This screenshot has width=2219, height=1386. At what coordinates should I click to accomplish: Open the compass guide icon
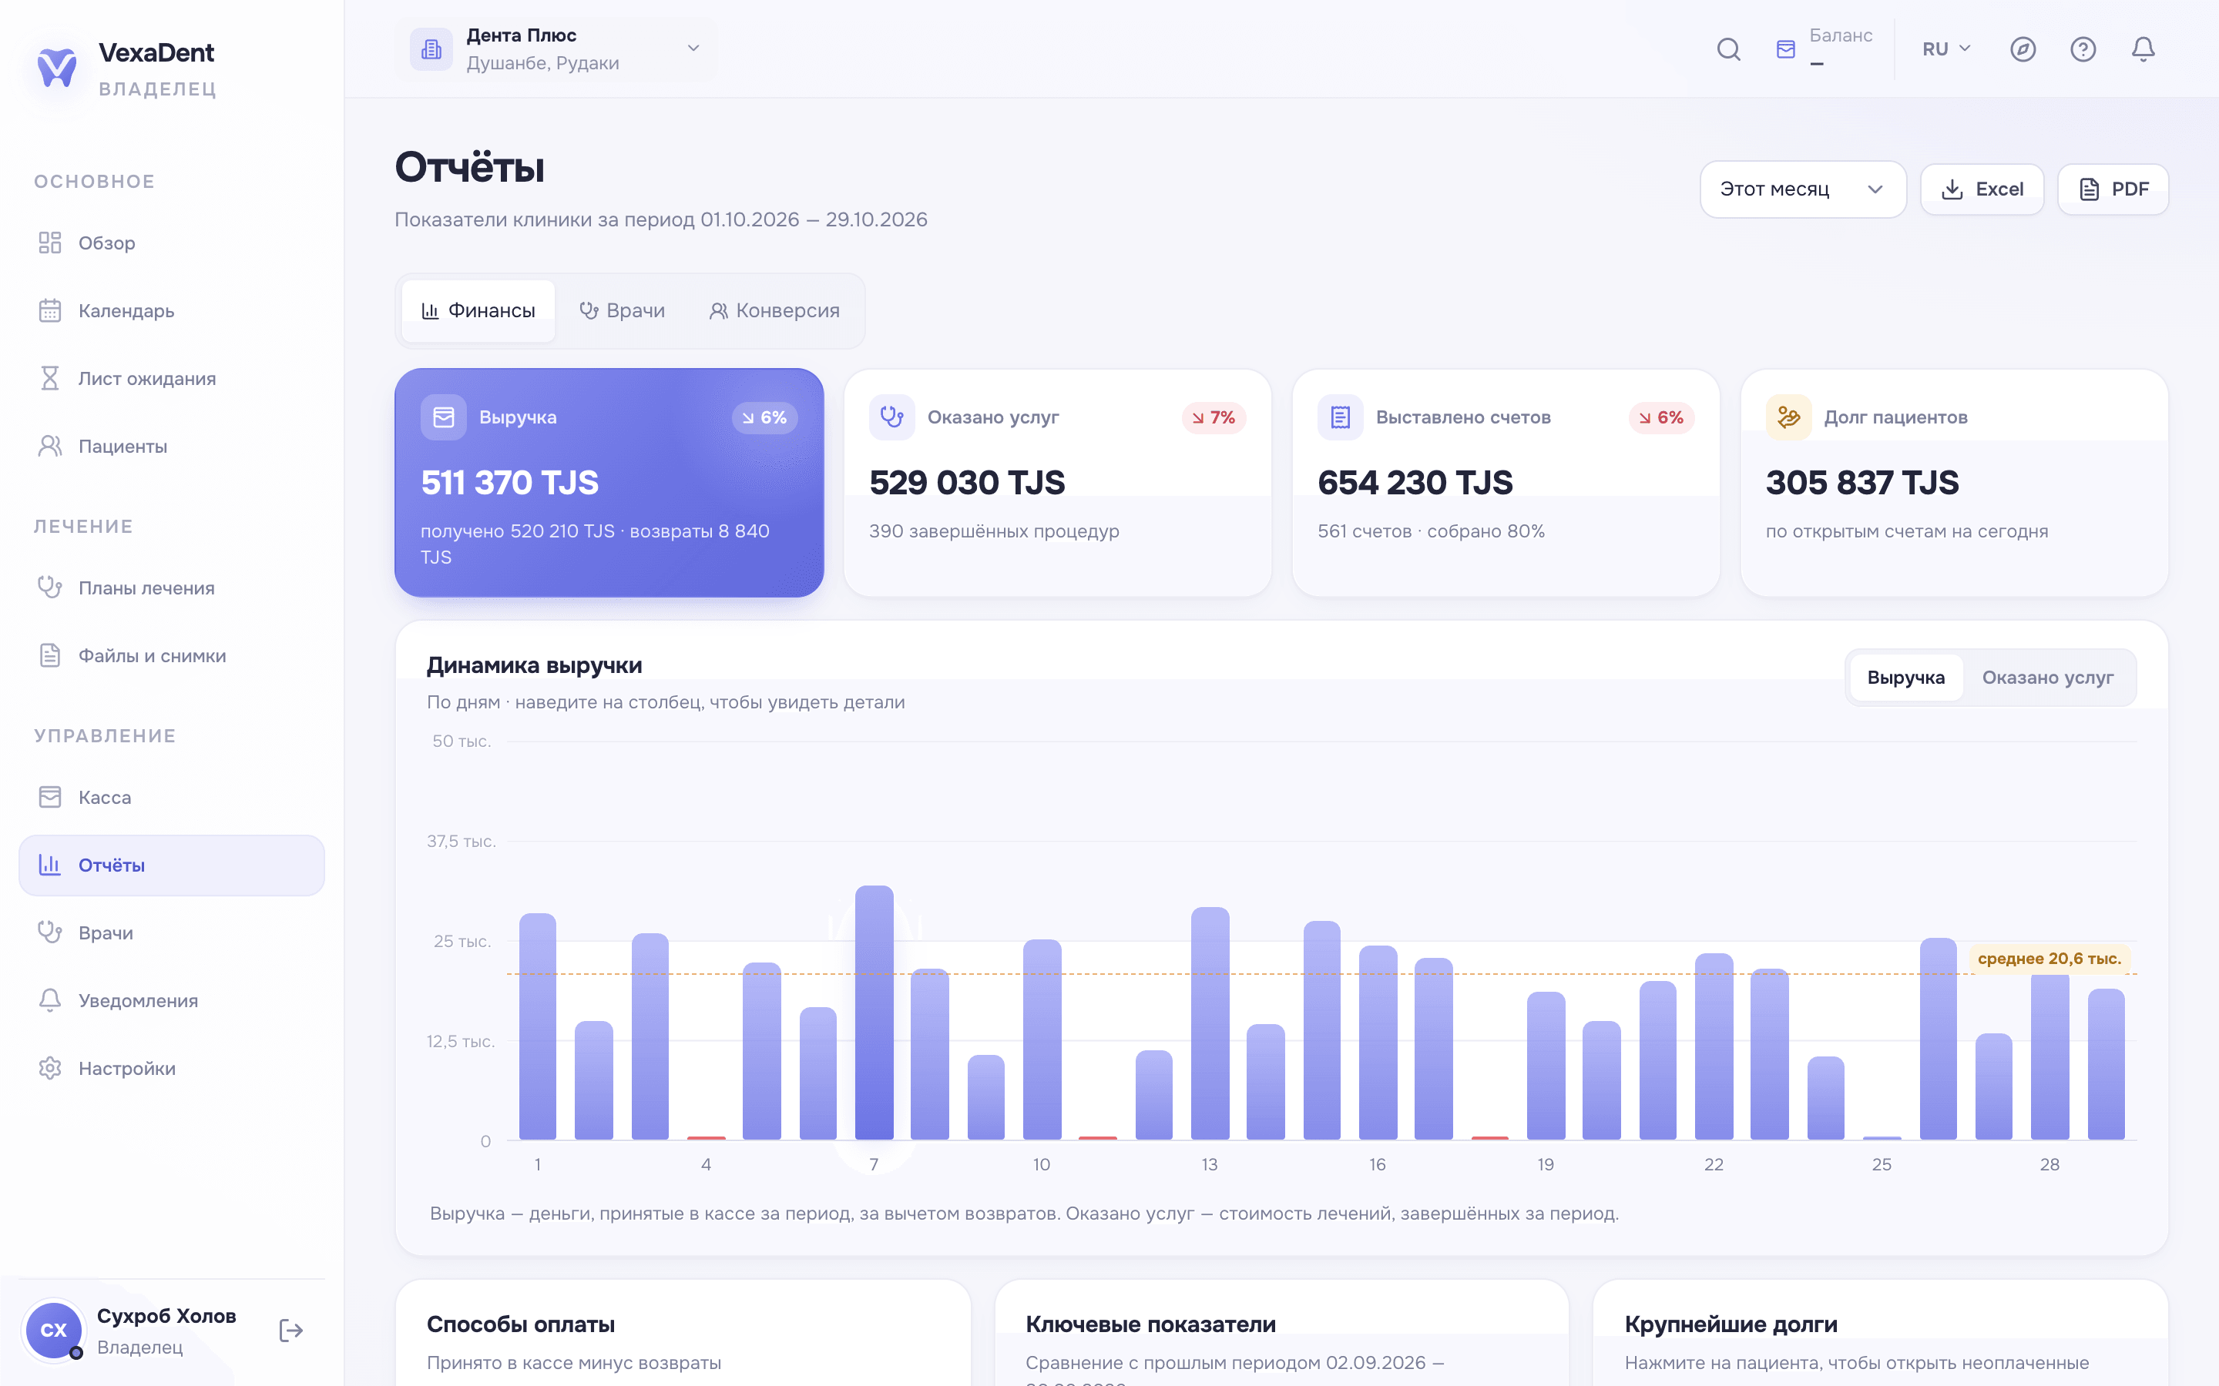coord(2023,49)
